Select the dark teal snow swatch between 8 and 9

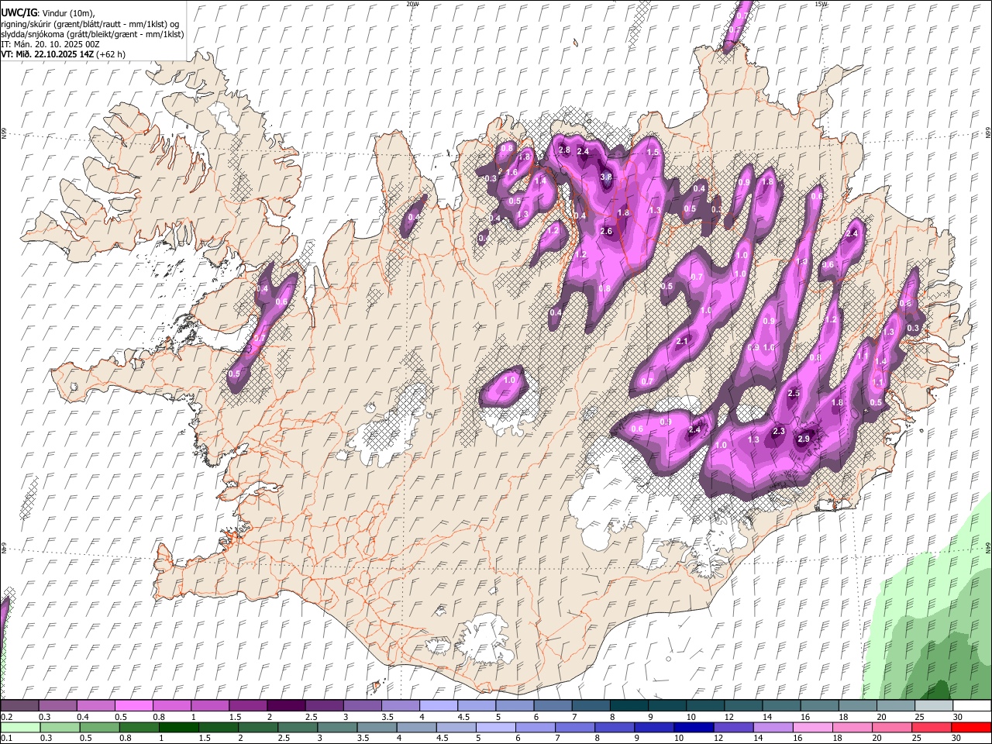(628, 706)
